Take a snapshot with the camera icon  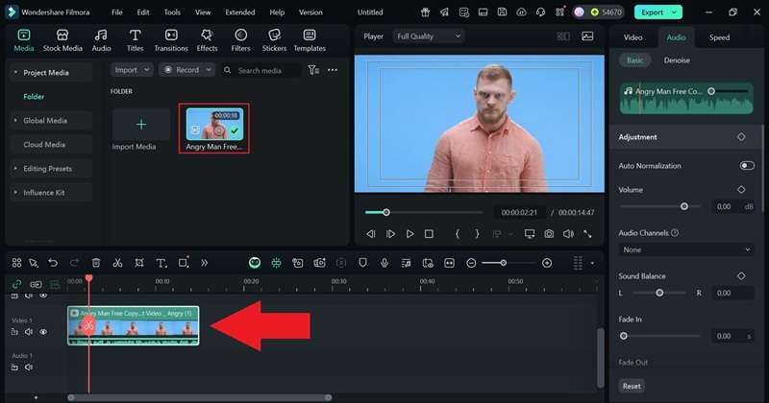[x=549, y=234]
